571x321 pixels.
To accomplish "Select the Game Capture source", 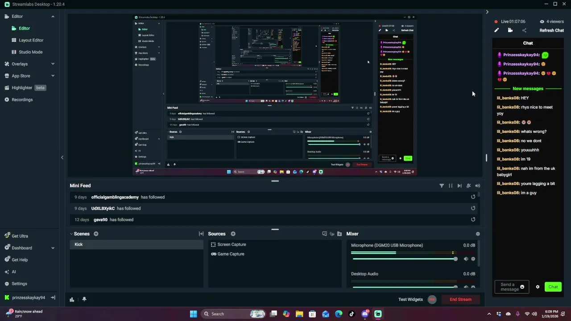I will point(275,254).
